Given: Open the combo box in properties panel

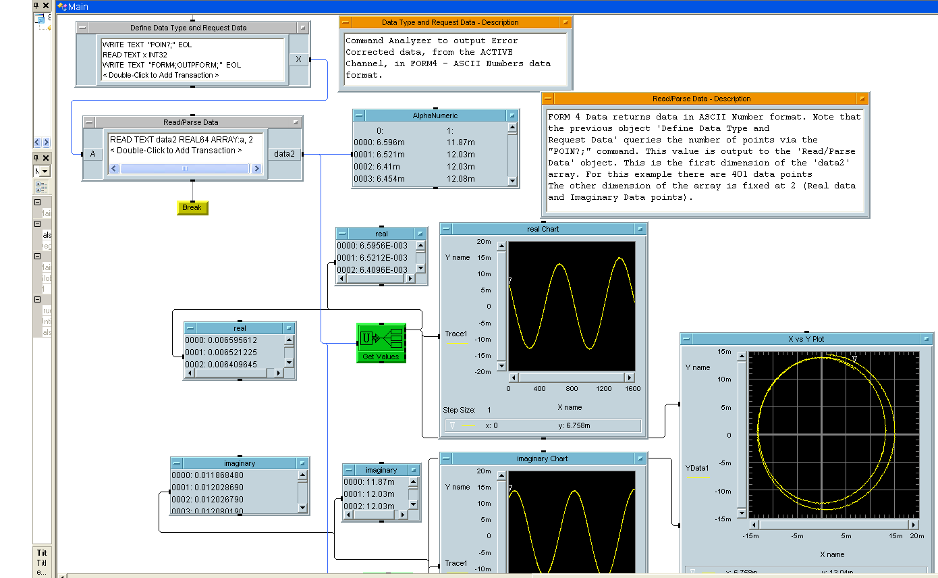Looking at the screenshot, I should tap(45, 172).
